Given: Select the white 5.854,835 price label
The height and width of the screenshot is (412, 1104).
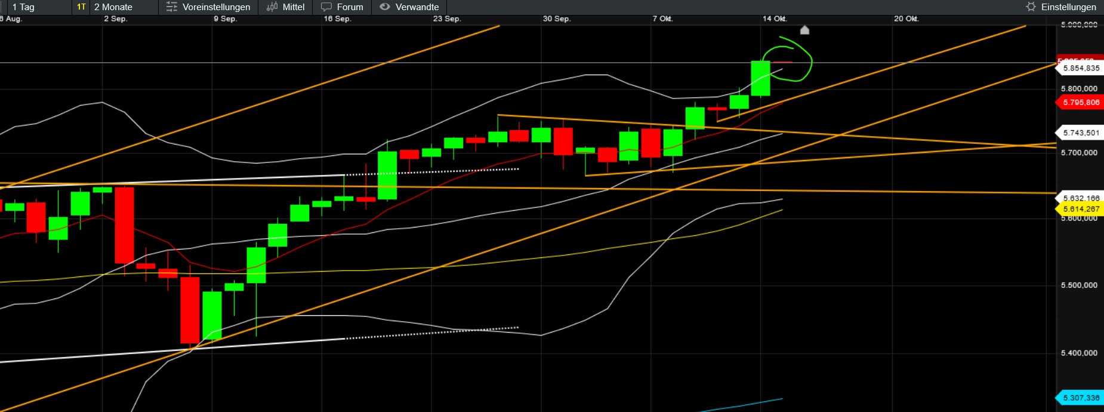Looking at the screenshot, I should tap(1080, 68).
